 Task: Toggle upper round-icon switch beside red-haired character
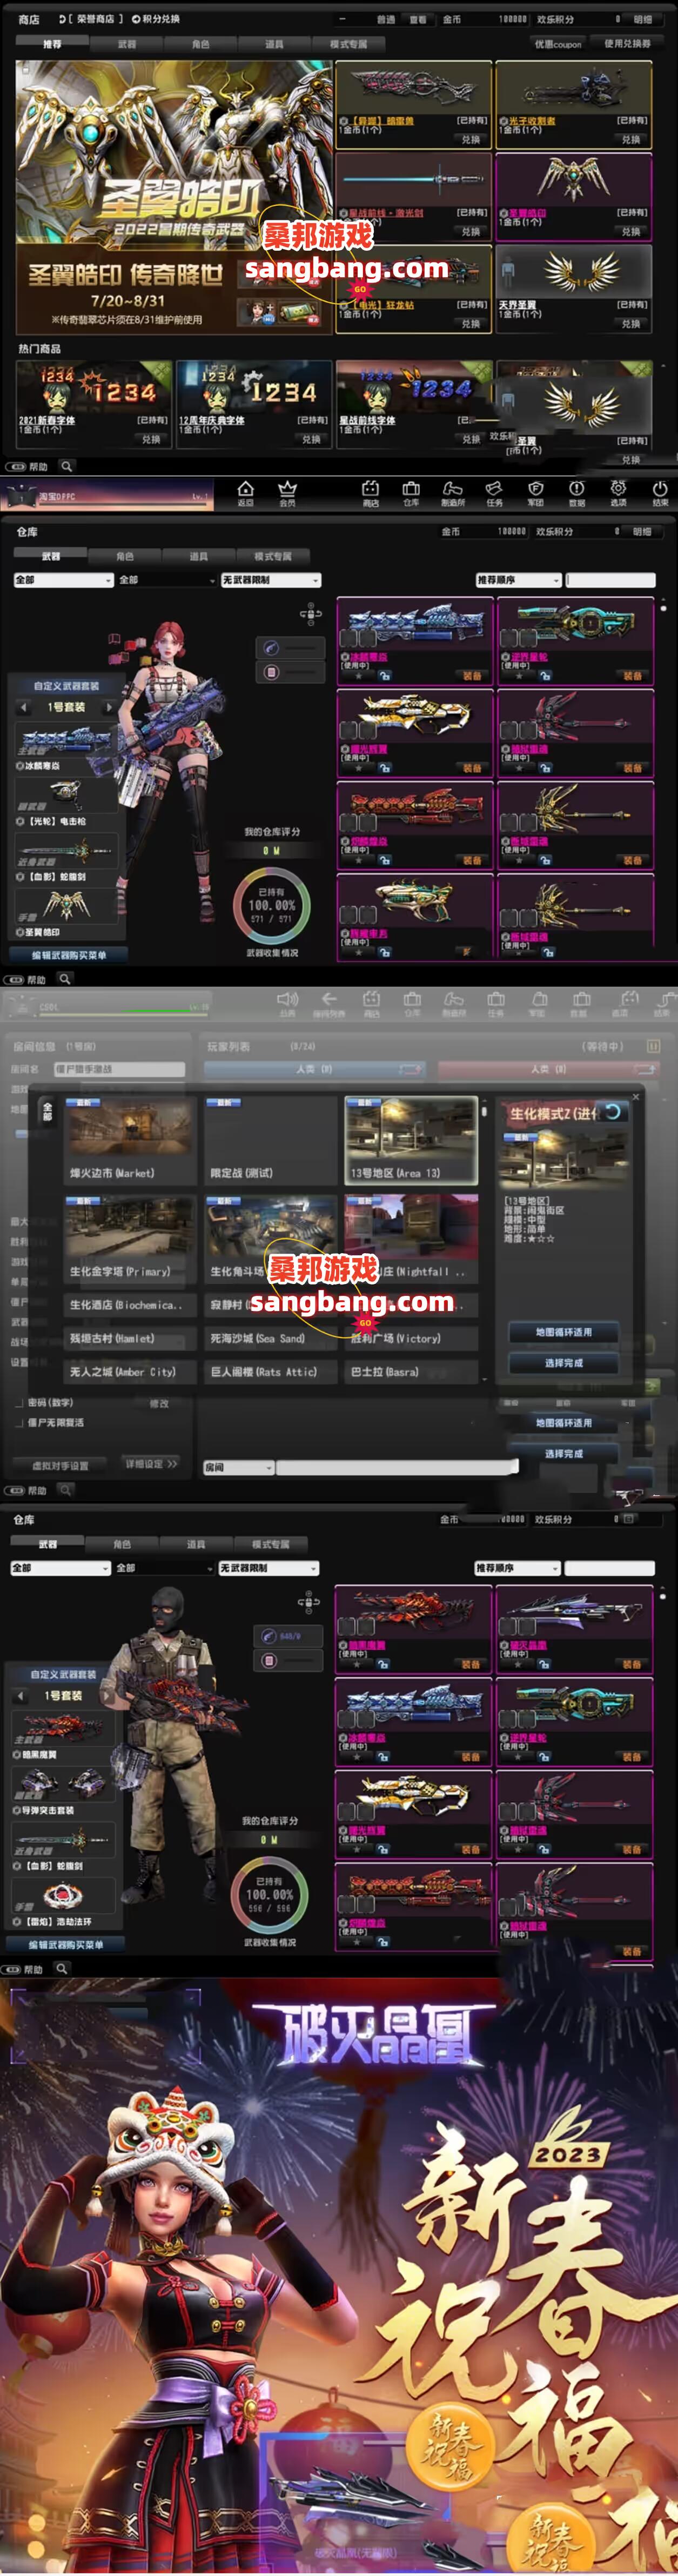pos(290,647)
